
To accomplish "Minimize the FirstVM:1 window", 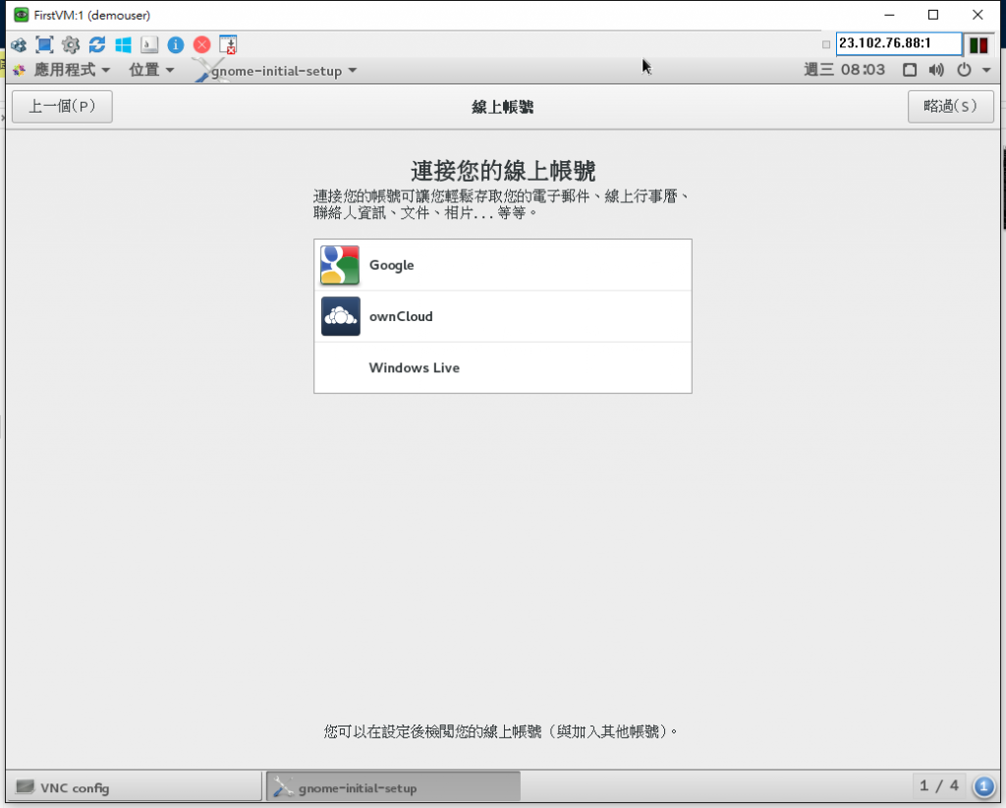I will coord(889,15).
